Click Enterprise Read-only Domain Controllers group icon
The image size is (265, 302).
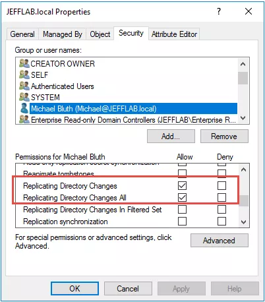(x=24, y=119)
